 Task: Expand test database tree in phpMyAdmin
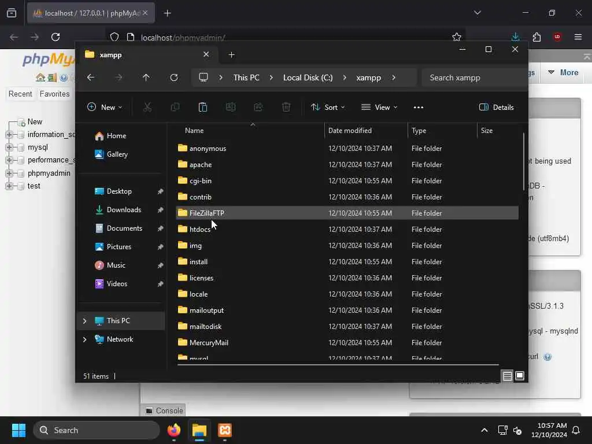[x=9, y=186]
